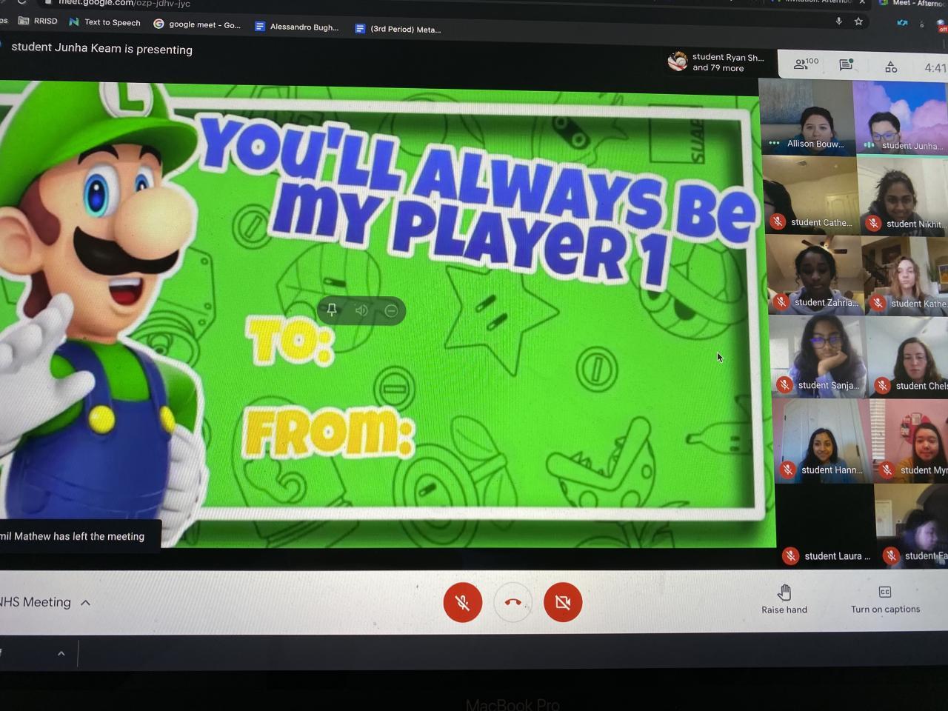
Task: Click muted mic icon on student Fa... tile
Action: tap(891, 555)
